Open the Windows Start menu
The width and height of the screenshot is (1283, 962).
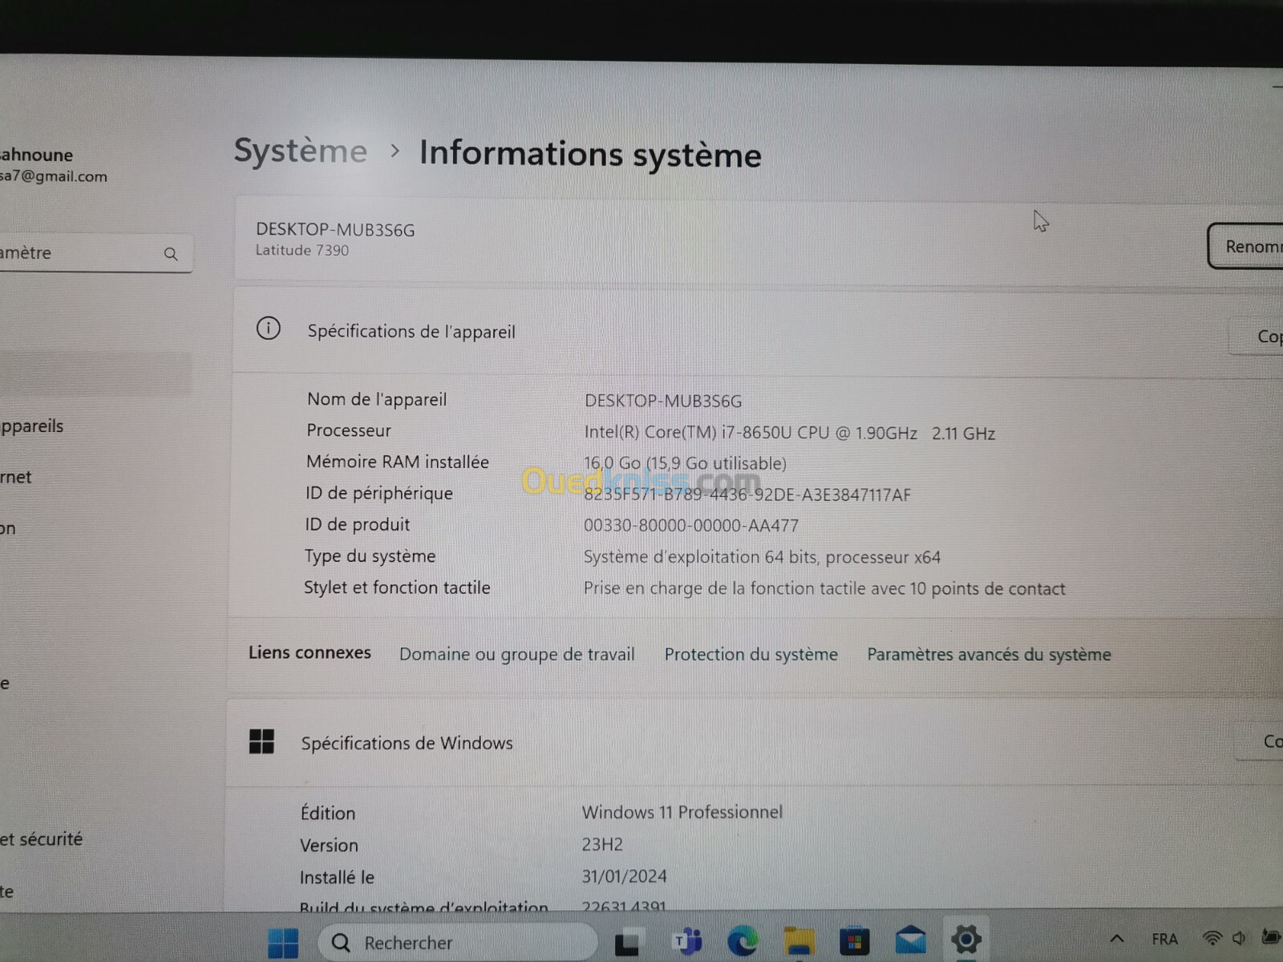[x=282, y=943]
